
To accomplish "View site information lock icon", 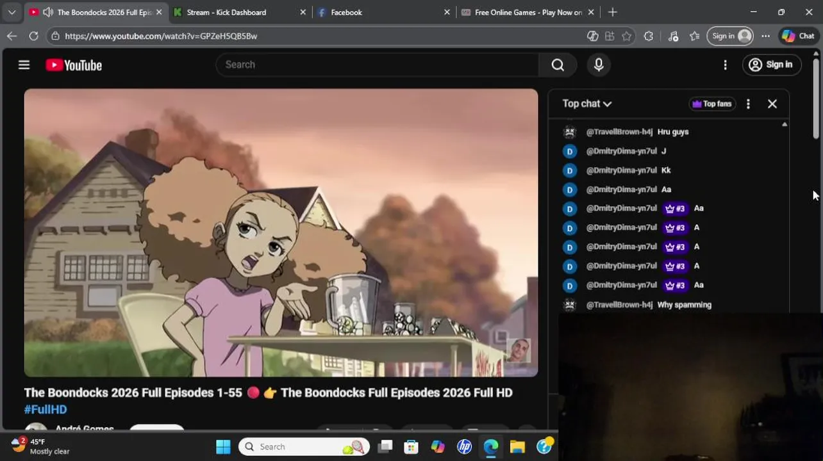I will click(56, 36).
